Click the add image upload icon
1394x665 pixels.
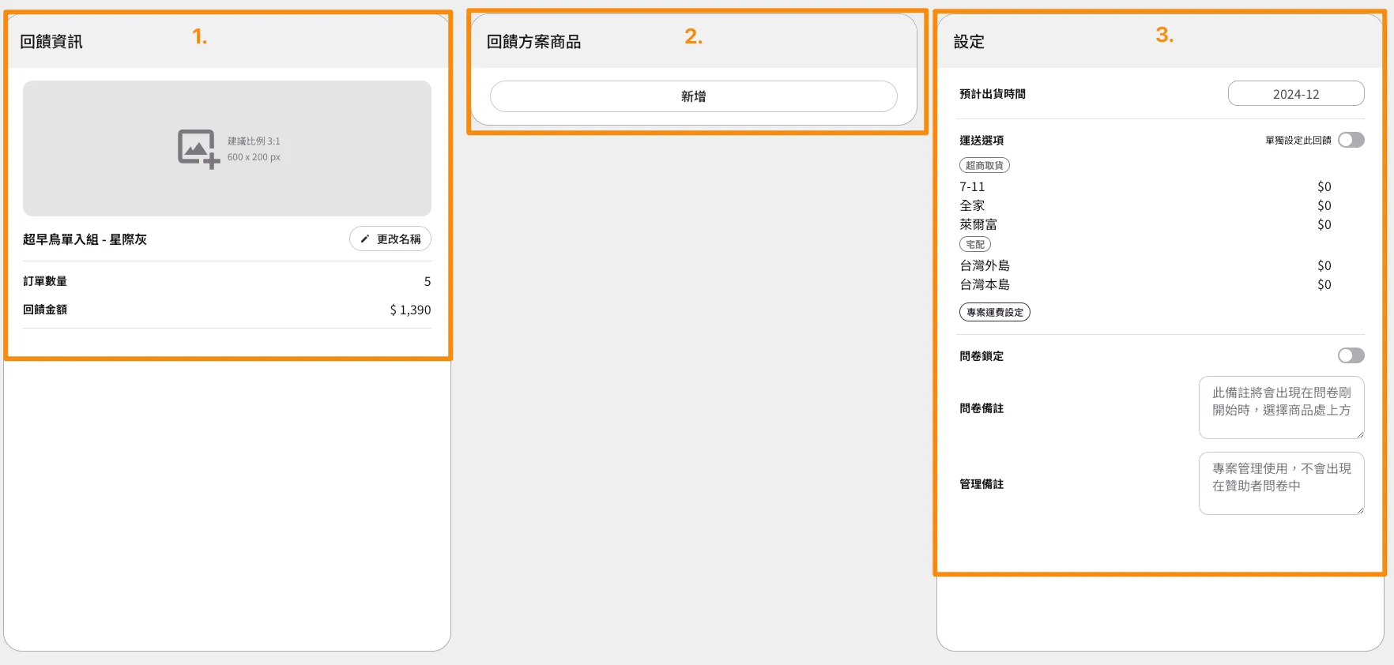tap(198, 148)
